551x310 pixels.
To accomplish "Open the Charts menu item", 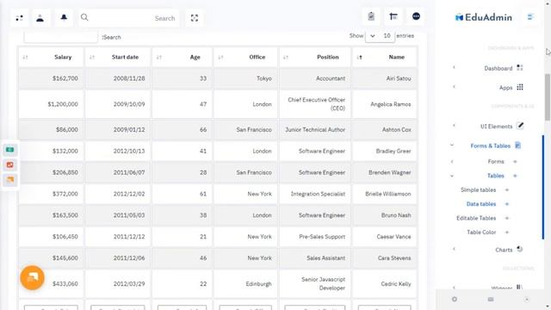I will tap(504, 250).
